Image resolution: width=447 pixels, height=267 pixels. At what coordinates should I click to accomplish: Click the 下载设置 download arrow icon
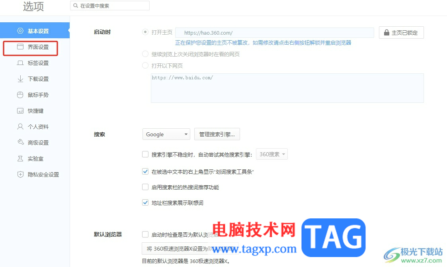pos(20,79)
